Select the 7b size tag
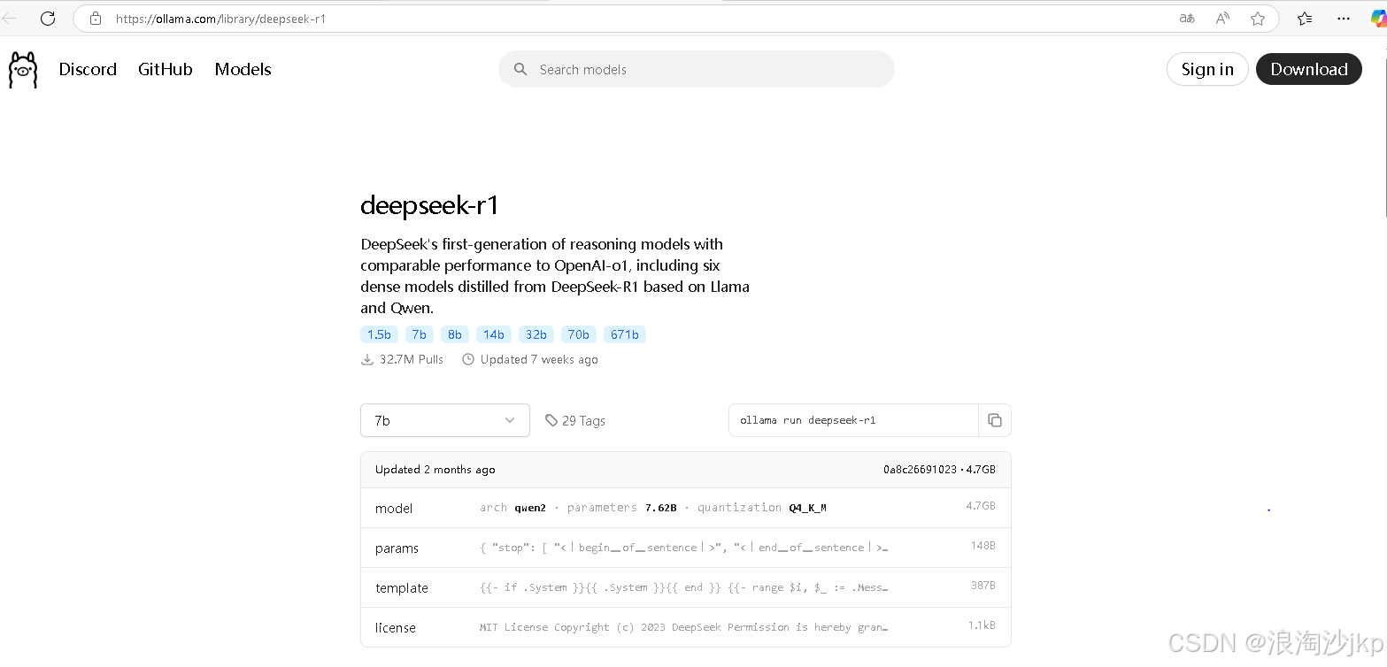The height and width of the screenshot is (667, 1387). point(420,334)
